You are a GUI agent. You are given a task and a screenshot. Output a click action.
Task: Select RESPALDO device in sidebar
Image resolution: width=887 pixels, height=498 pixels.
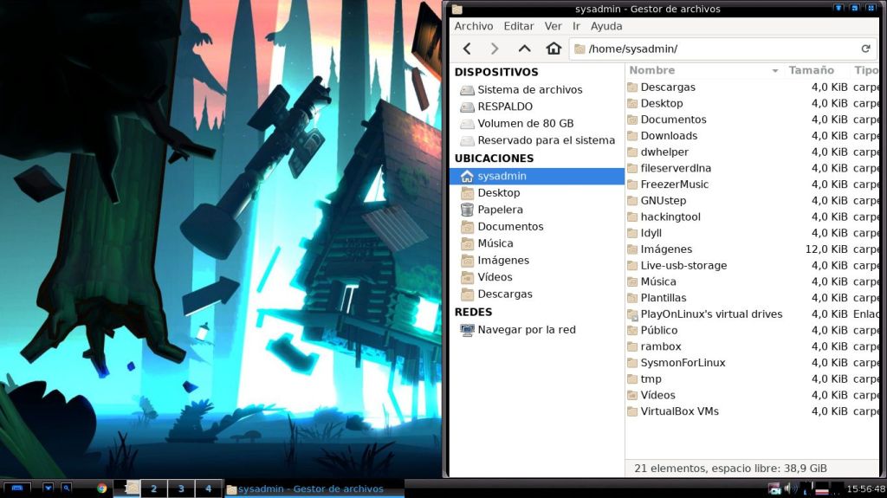click(504, 107)
